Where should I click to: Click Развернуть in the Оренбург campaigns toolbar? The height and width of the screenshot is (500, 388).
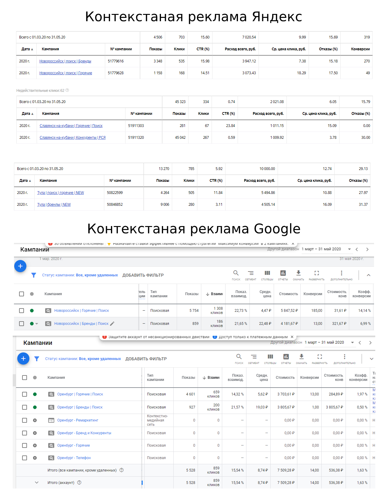tap(319, 358)
